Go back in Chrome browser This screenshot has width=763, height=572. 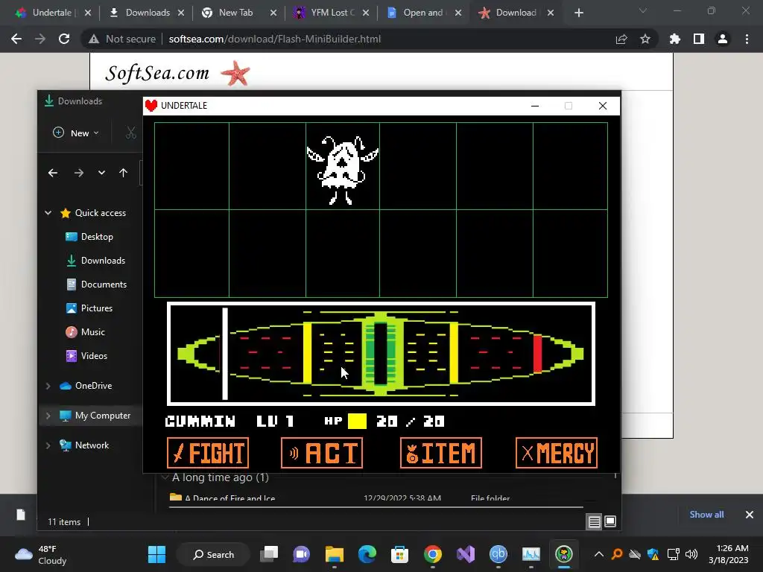tap(16, 39)
